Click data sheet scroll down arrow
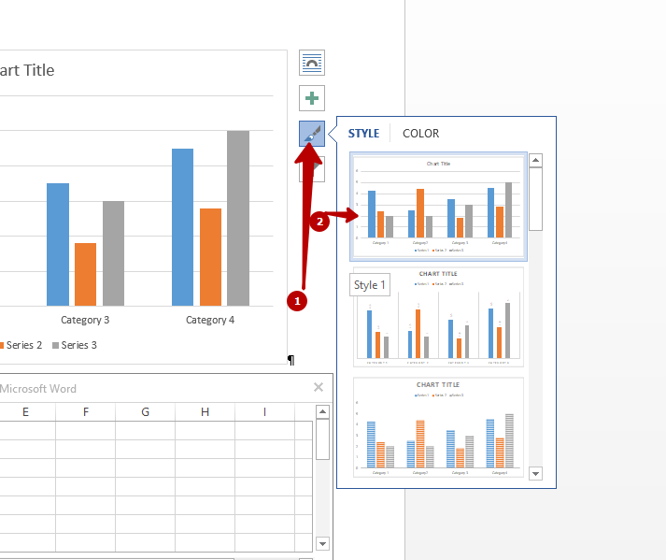 (323, 543)
